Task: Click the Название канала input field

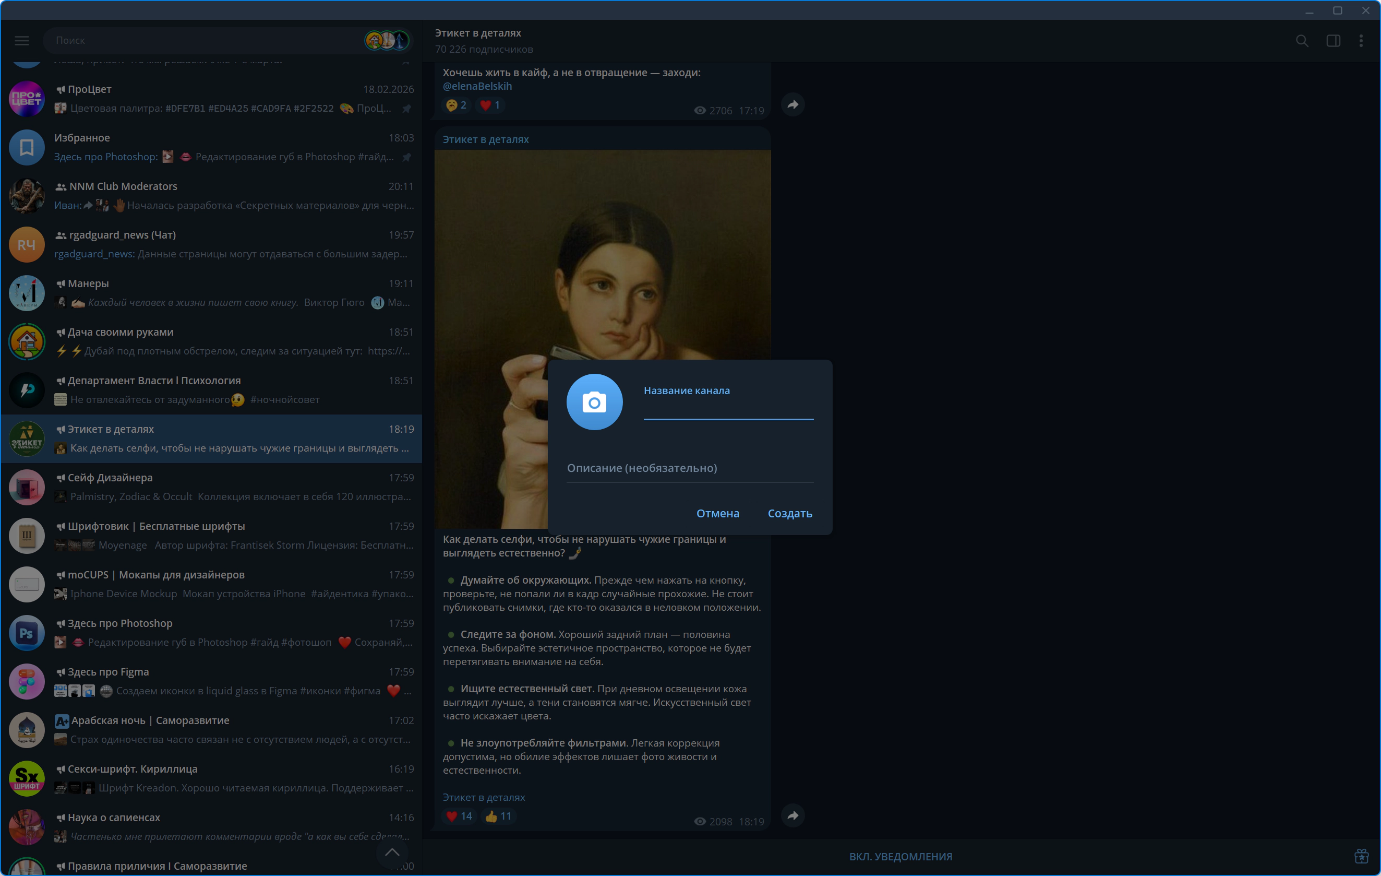Action: click(728, 409)
